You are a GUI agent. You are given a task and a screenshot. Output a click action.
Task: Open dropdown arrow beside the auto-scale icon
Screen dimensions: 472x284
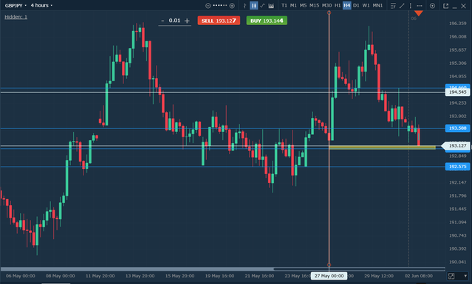click(465, 276)
